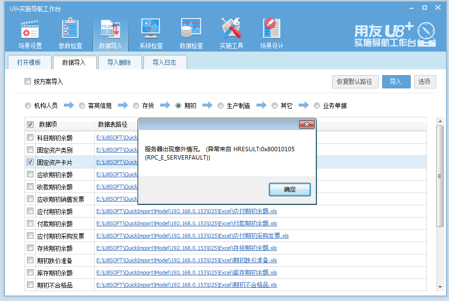Click the 数据表路径 column header
Screen dimensions: 449x301
pyautogui.click(x=112, y=124)
